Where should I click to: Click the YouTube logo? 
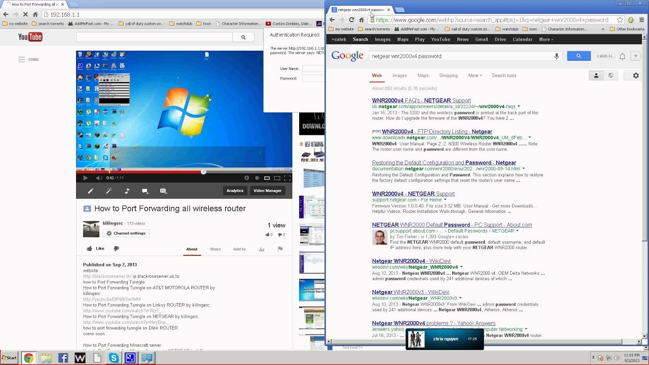(30, 37)
